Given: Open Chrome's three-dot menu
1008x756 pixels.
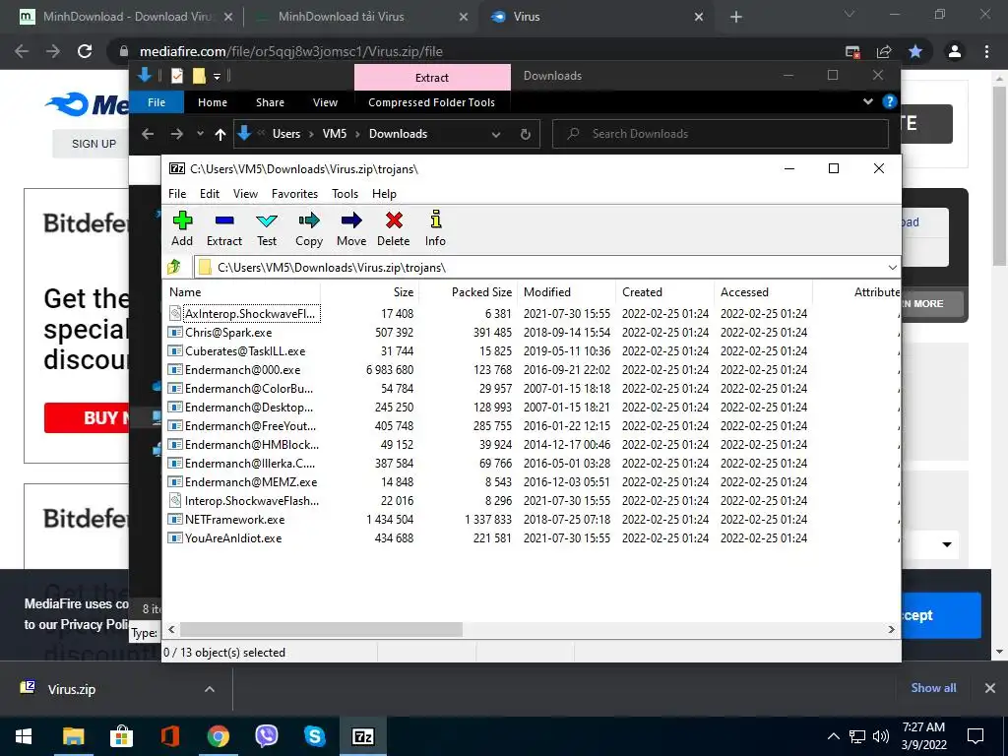Looking at the screenshot, I should coord(986,51).
